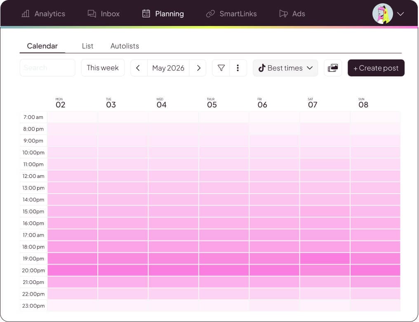419x322 pixels.
Task: Click inside the Search input field
Action: pyautogui.click(x=47, y=68)
